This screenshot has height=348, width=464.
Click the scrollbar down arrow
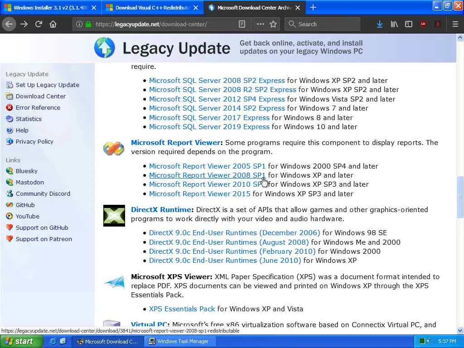[x=460, y=330]
